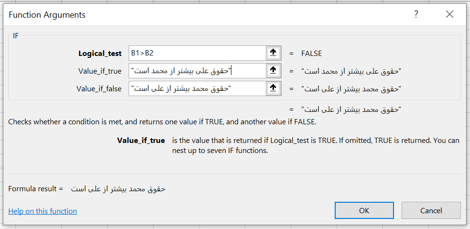The height and width of the screenshot is (229, 470).
Task: Click the FALSE evaluation result text
Action: 311,54
